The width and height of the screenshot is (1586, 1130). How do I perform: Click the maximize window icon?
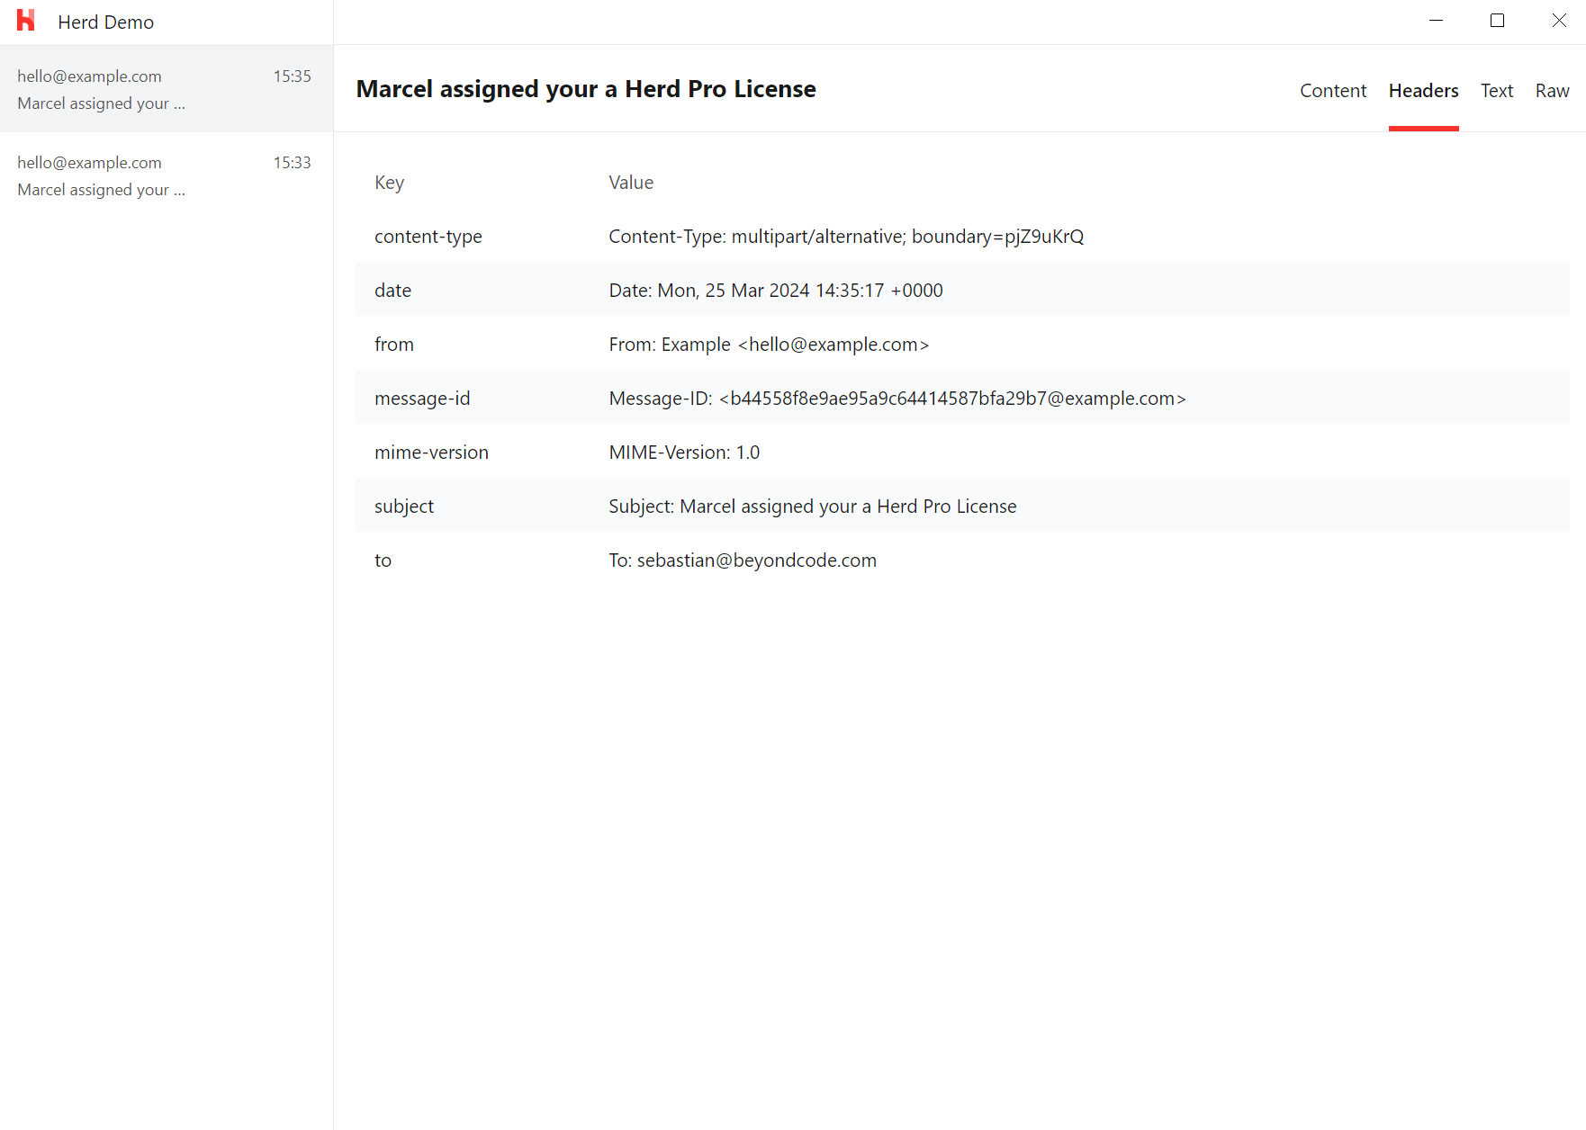(x=1498, y=20)
